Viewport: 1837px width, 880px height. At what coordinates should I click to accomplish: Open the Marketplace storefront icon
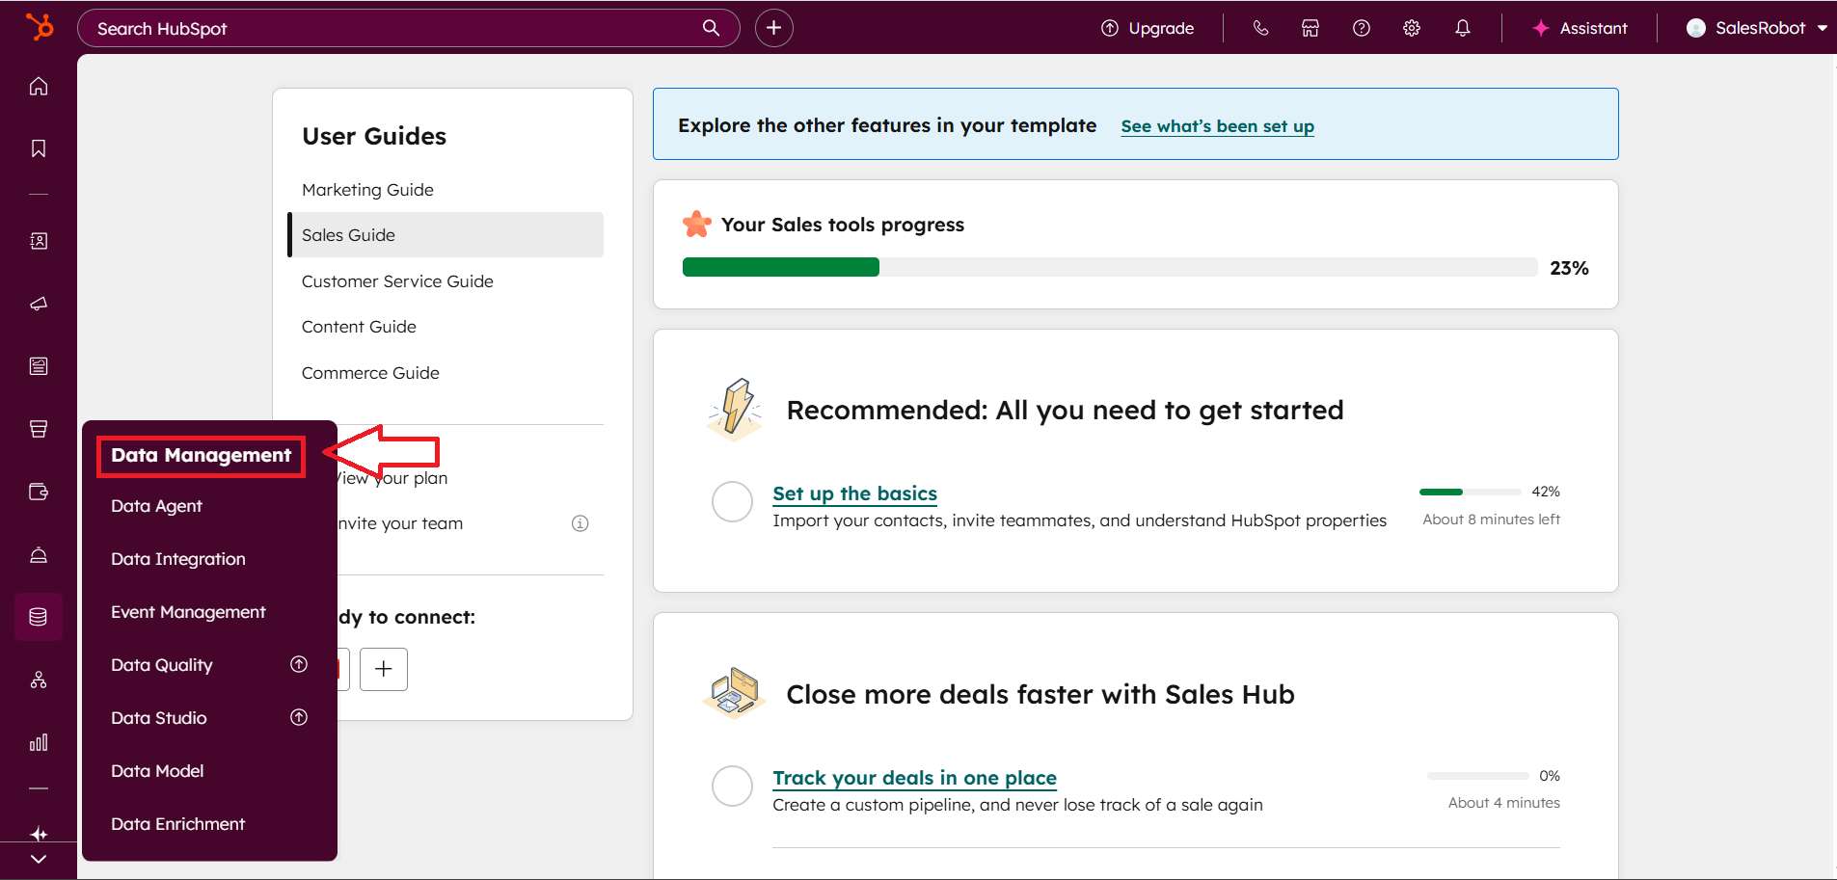[x=1309, y=27]
